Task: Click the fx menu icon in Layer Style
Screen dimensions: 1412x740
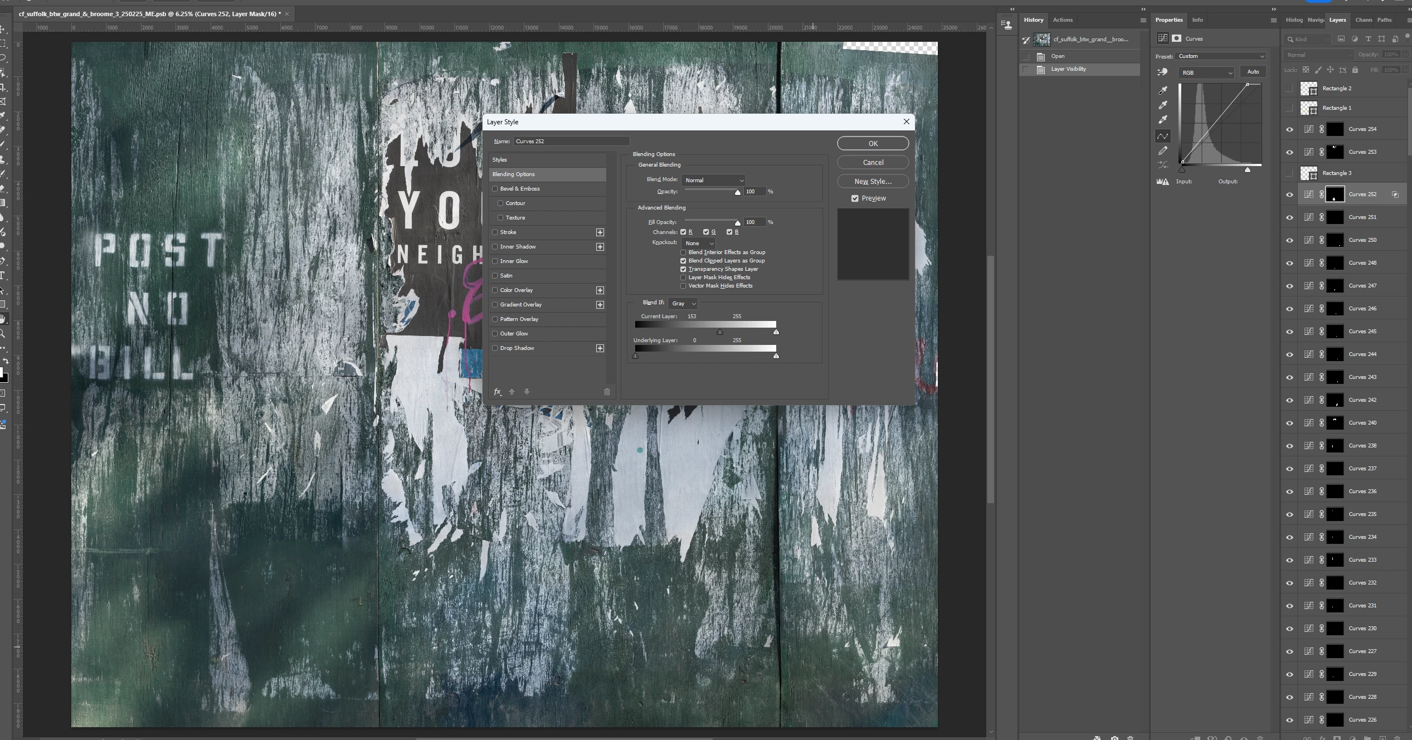Action: pyautogui.click(x=498, y=392)
